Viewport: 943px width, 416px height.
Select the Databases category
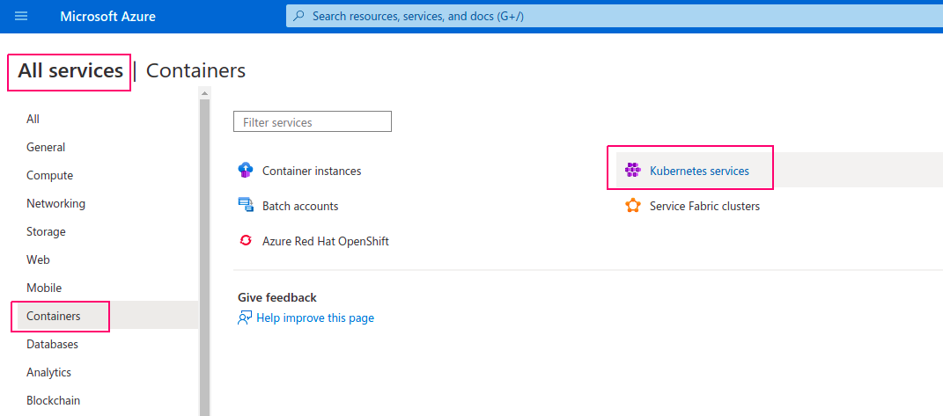coord(52,344)
